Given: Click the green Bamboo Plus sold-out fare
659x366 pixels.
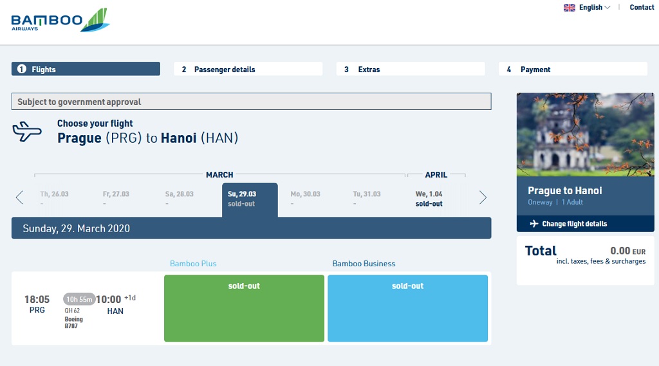Looking at the screenshot, I should tap(244, 308).
